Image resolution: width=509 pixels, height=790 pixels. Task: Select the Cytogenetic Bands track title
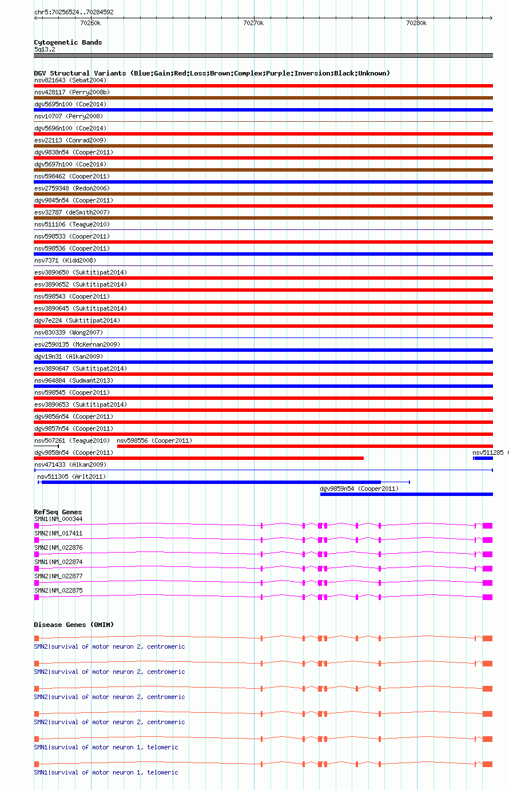(68, 42)
